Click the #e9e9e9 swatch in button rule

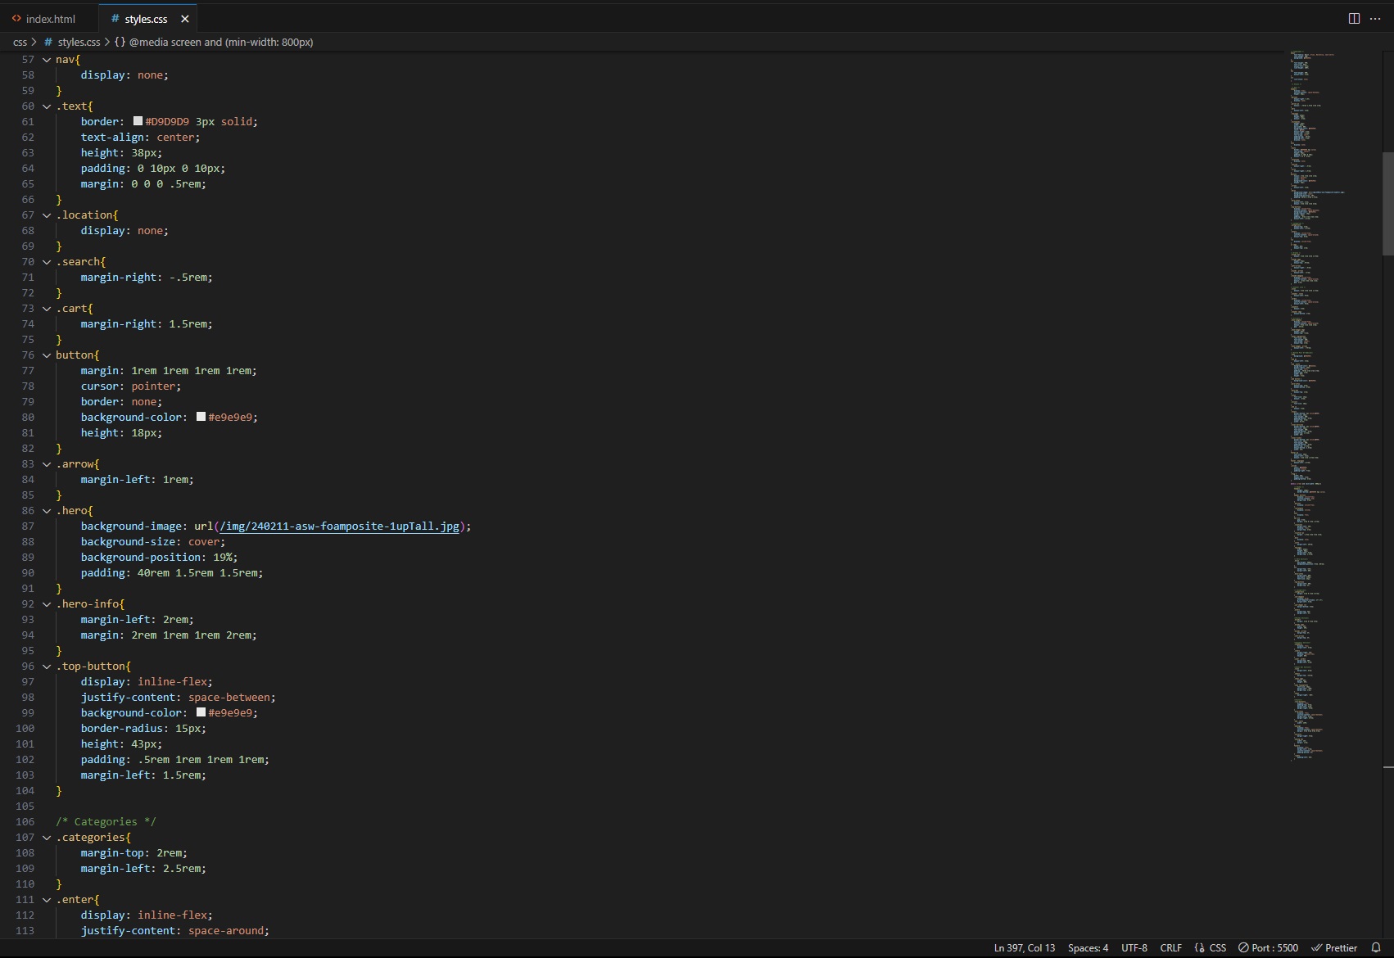(201, 417)
